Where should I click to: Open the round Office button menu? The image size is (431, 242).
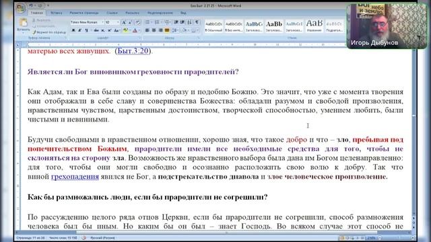pyautogui.click(x=21, y=8)
